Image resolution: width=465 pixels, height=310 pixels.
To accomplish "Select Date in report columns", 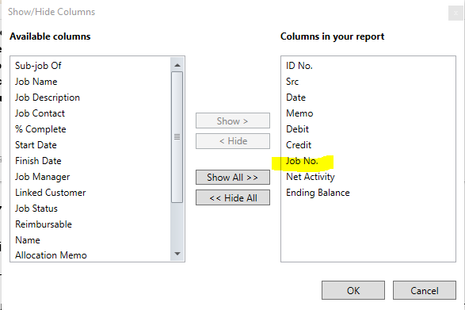I will click(295, 98).
